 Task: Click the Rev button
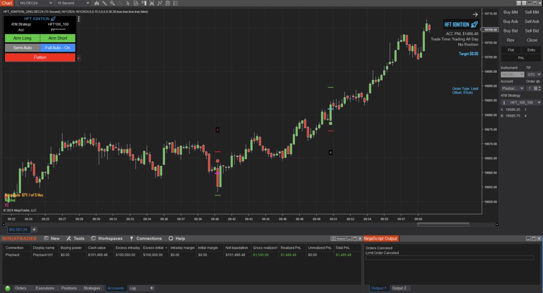511,40
